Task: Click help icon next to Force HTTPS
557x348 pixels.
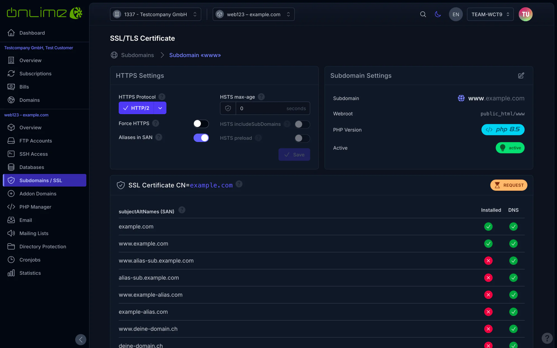Action: pos(156,123)
